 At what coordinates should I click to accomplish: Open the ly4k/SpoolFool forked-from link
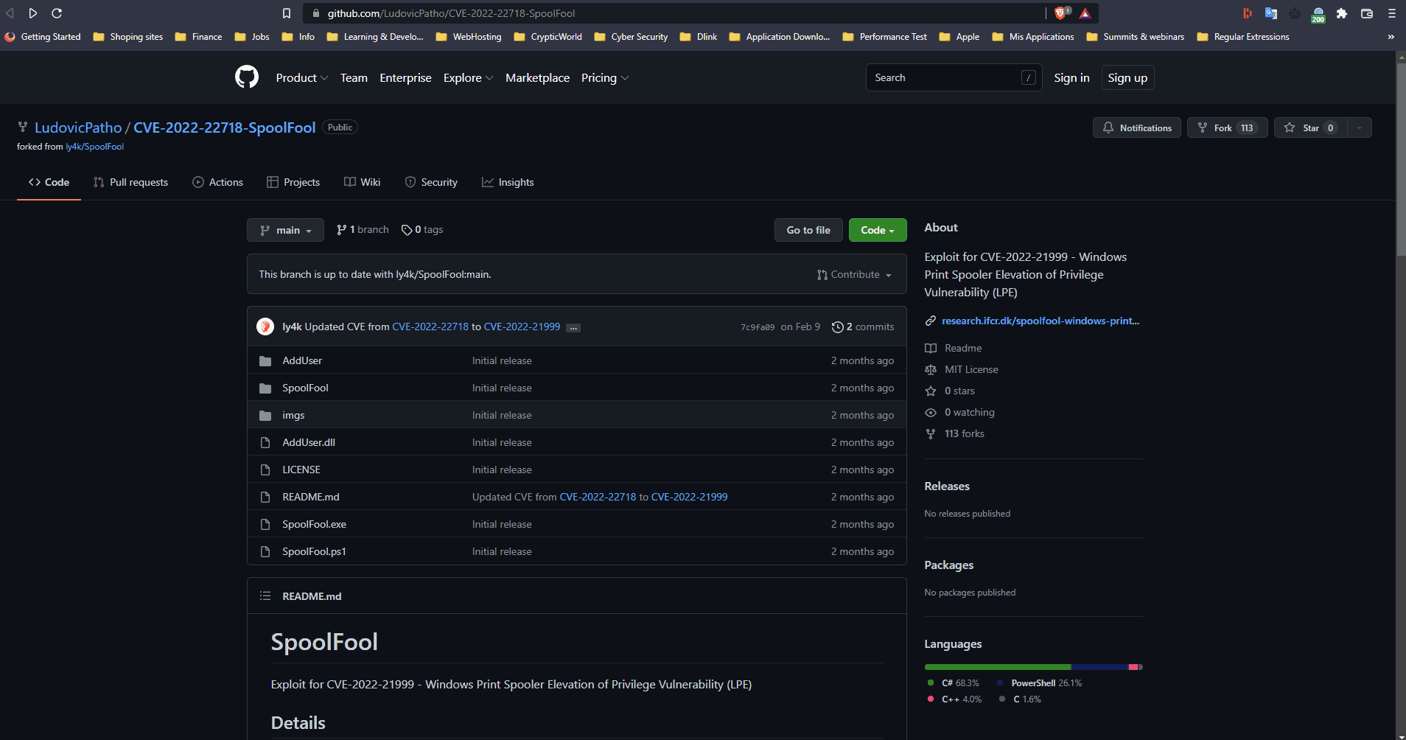click(94, 147)
